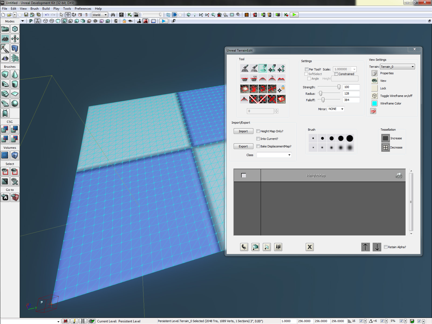Screen dimensions: 432x324
Task: Enable the Retain Alpha? checkbox
Action: pos(386,247)
